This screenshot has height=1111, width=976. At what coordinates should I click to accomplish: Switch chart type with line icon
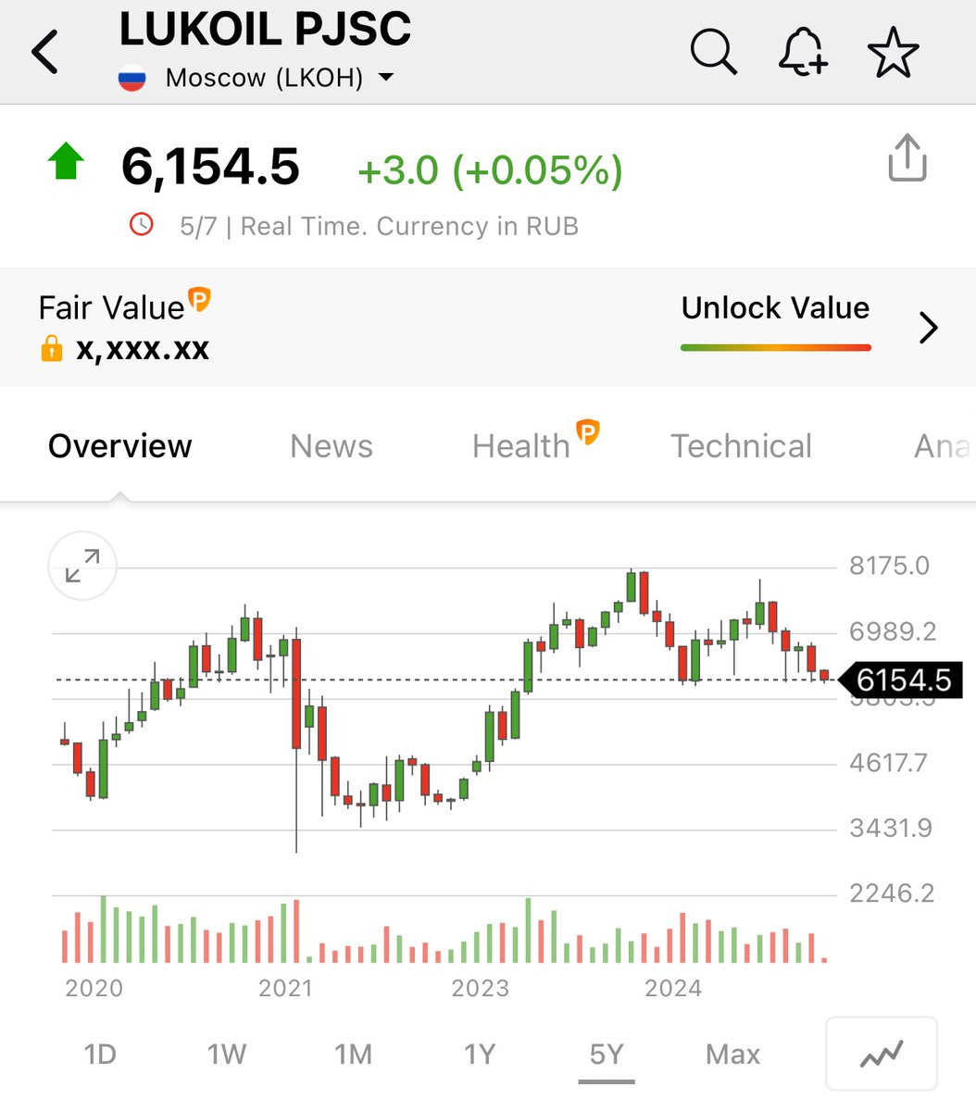pos(882,1054)
